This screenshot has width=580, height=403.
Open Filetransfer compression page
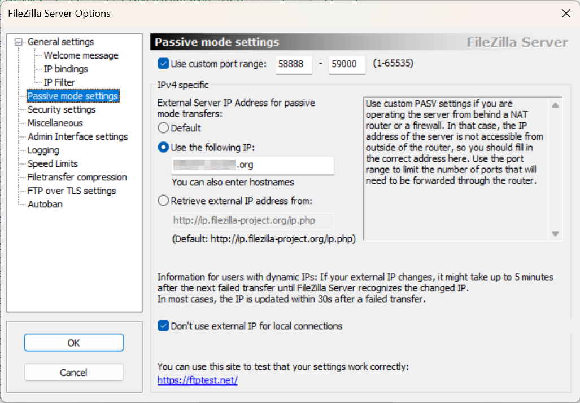coord(77,177)
